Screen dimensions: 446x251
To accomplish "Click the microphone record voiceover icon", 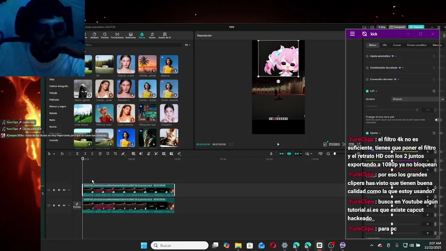I will pos(271,154).
